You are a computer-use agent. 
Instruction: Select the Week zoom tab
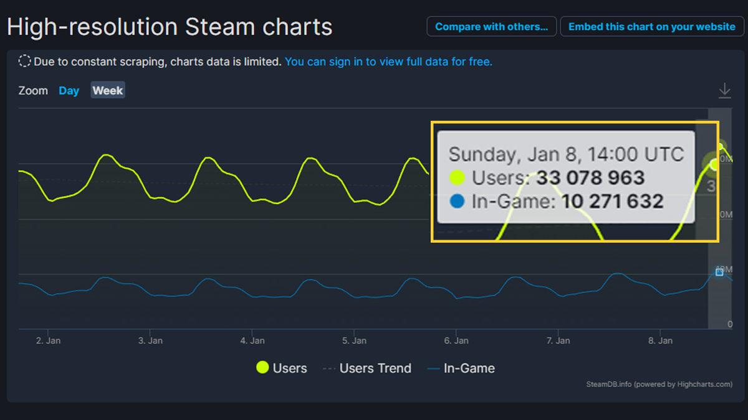click(x=107, y=90)
